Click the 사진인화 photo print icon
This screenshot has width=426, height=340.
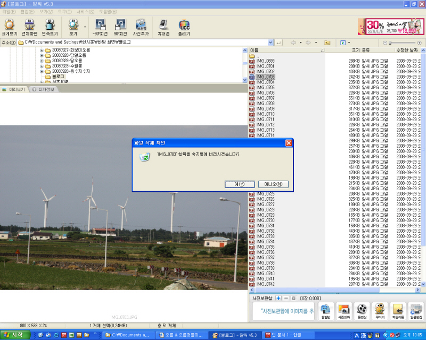pyautogui.click(x=343, y=311)
